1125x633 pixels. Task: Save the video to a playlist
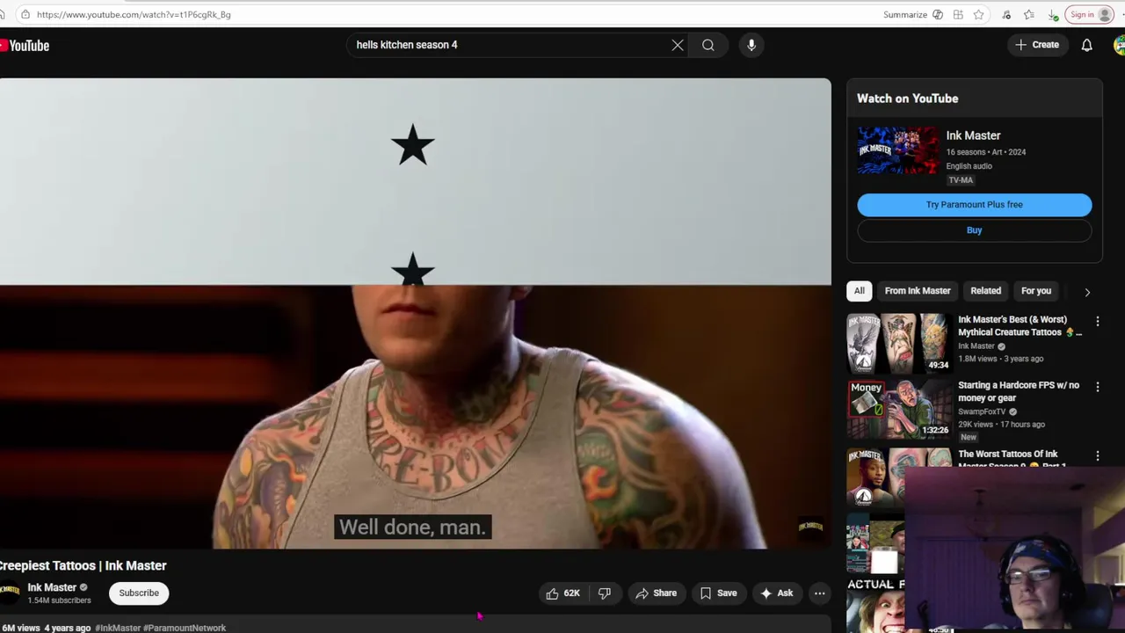click(x=718, y=593)
